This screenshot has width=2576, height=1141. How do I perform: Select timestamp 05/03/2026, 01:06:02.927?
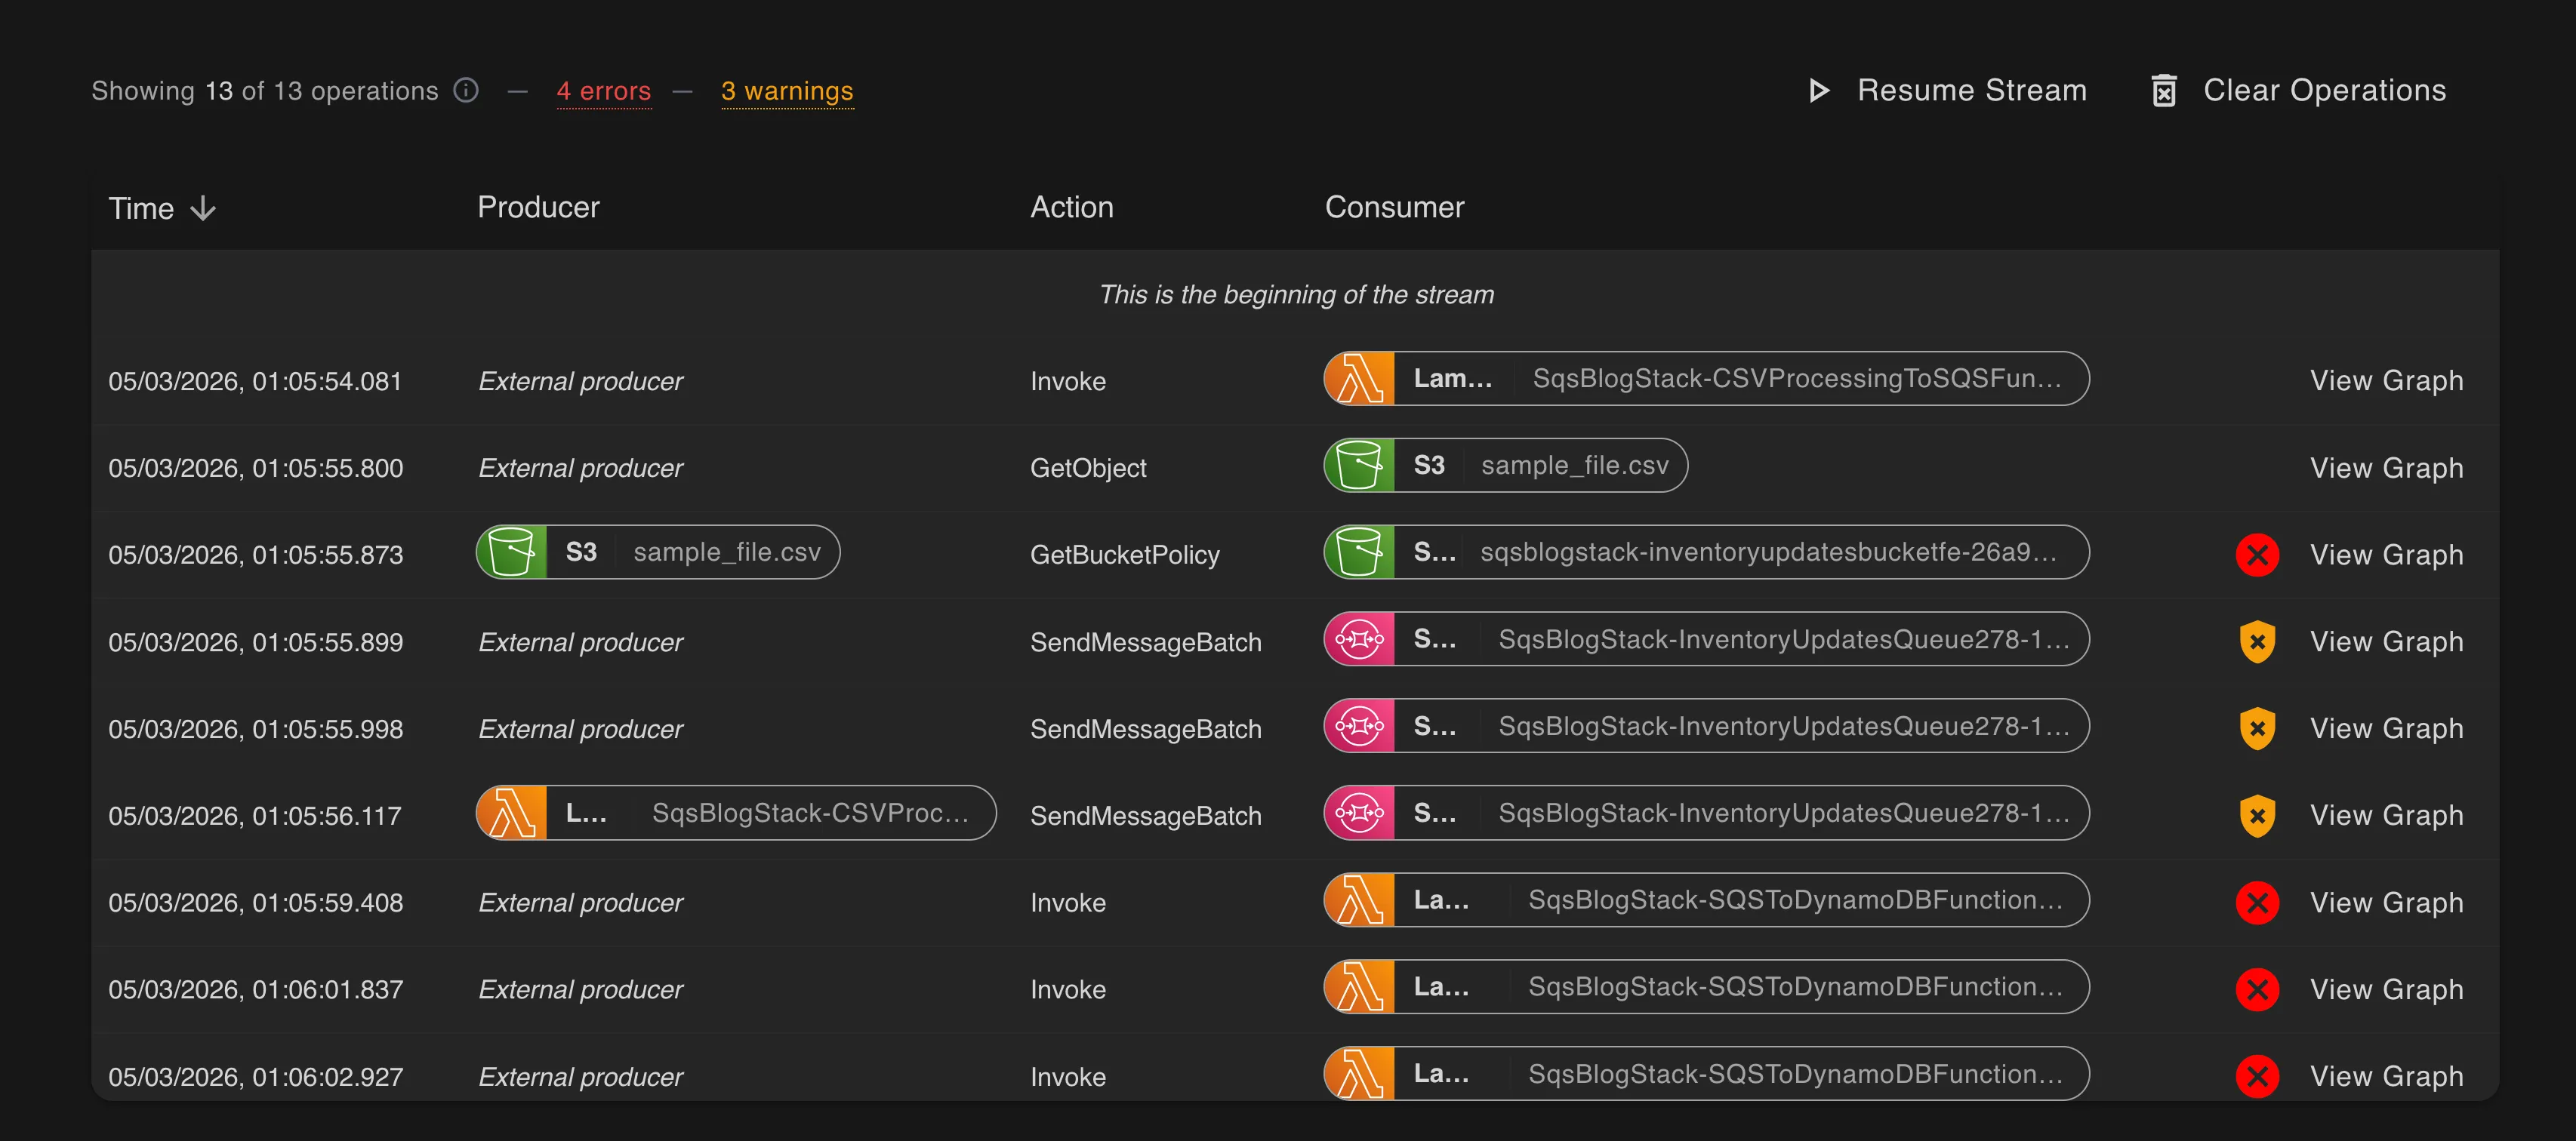tap(255, 1077)
